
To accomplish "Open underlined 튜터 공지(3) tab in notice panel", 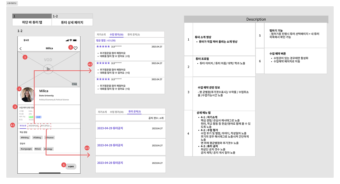I will click(x=134, y=112).
